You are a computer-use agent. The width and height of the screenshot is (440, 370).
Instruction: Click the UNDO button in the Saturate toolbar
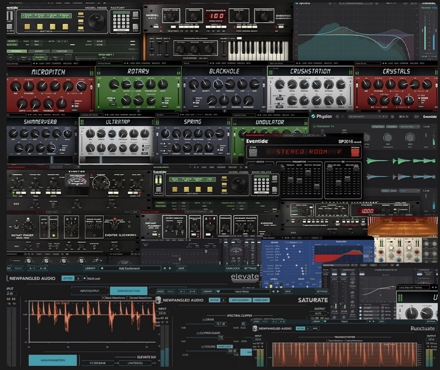(160, 291)
